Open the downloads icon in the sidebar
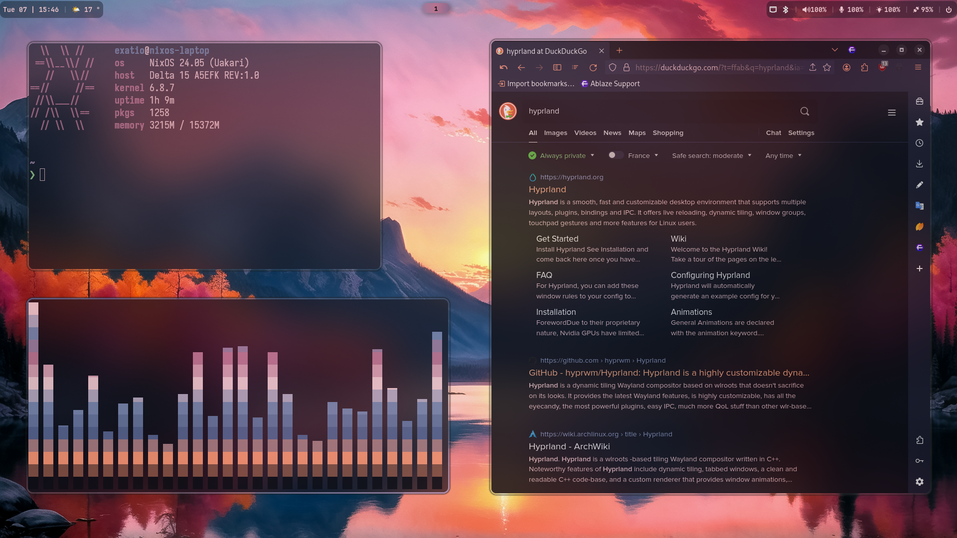 (x=920, y=164)
